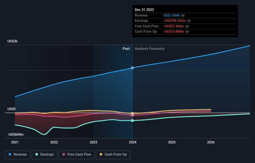Click the blue Revenue data point at 2024
The height and width of the screenshot is (163, 255).
tap(132, 68)
